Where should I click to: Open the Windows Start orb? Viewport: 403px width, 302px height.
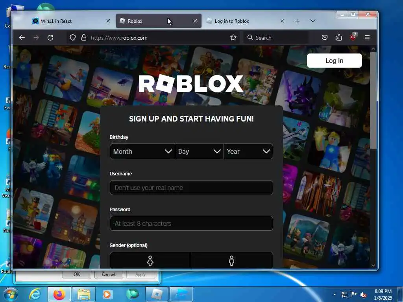(x=11, y=294)
